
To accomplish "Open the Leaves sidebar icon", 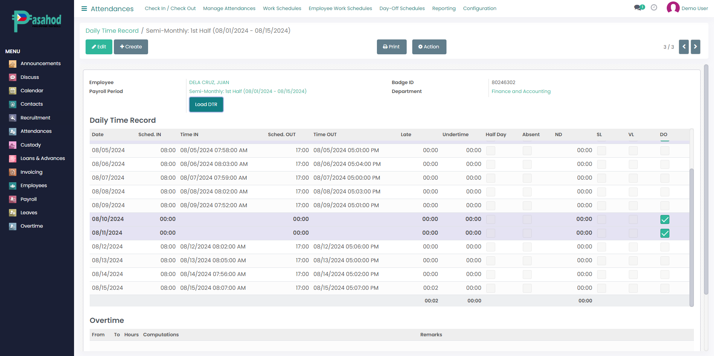I will pos(13,213).
